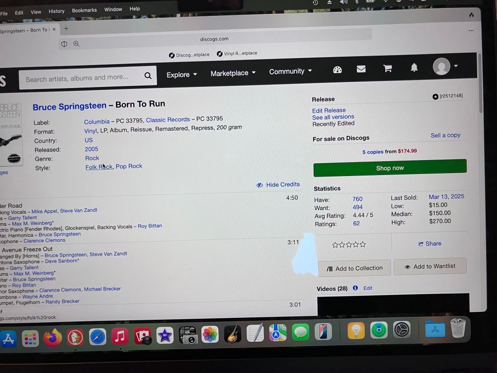Screen dimensions: 497x373
Task: Open the Help menu
Action: point(135,9)
